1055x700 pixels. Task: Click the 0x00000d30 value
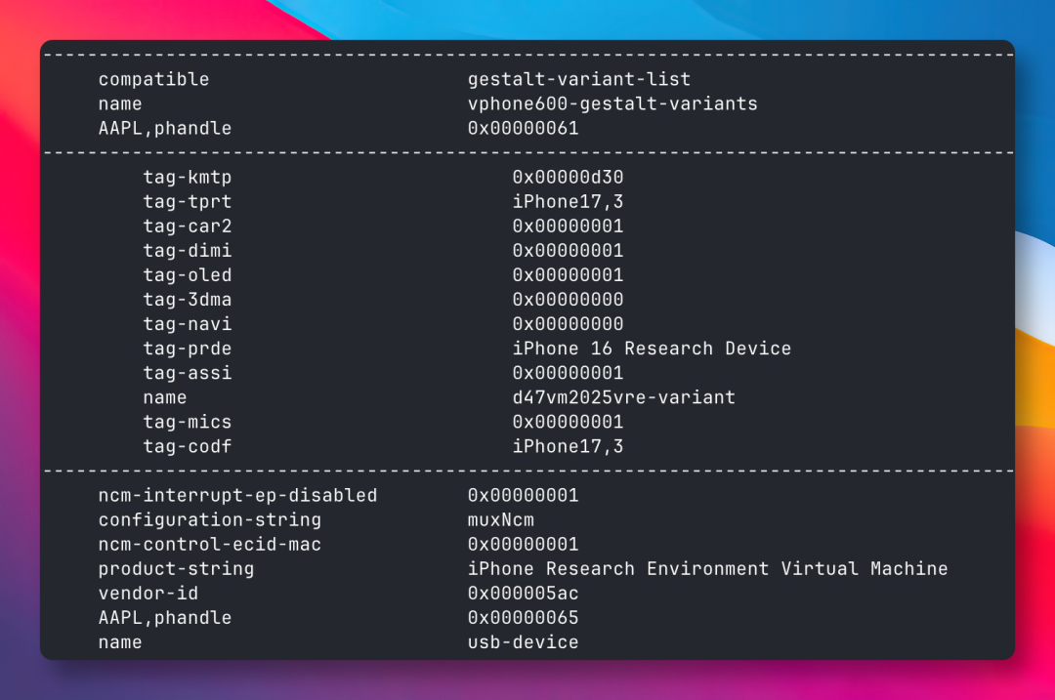pyautogui.click(x=568, y=177)
